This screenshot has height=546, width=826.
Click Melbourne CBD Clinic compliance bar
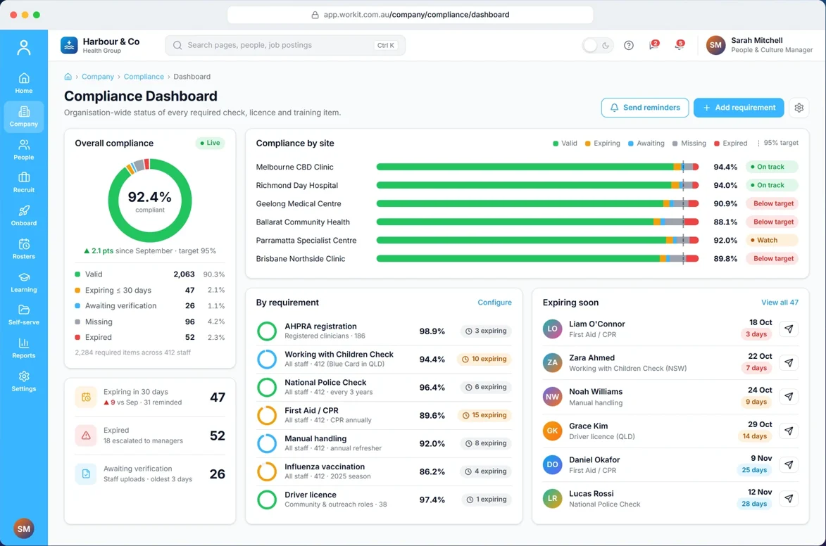537,167
